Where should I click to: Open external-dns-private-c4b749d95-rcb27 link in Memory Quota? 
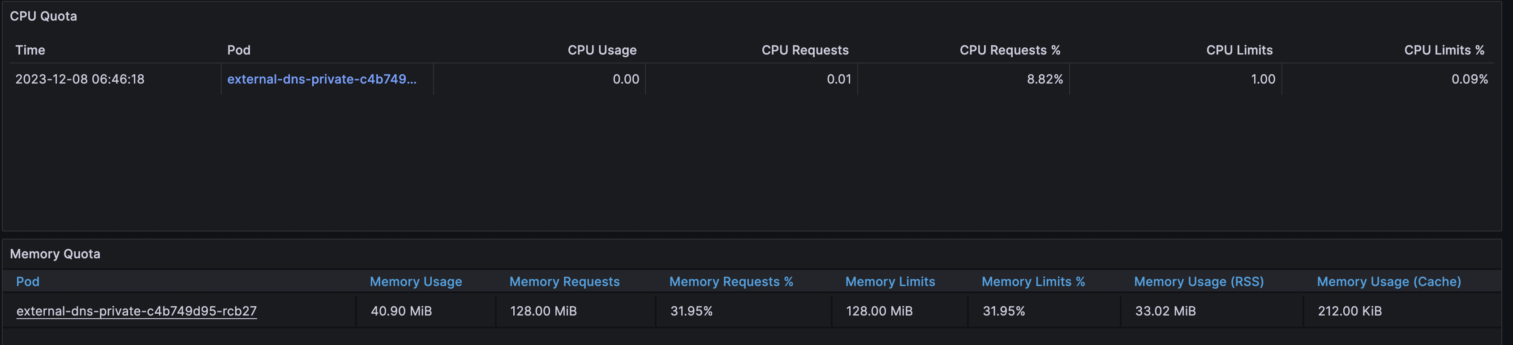tap(136, 311)
